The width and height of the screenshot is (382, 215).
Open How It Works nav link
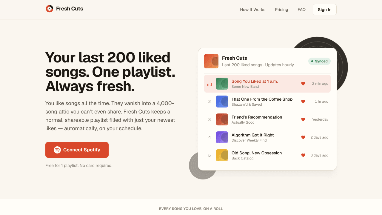(x=253, y=10)
